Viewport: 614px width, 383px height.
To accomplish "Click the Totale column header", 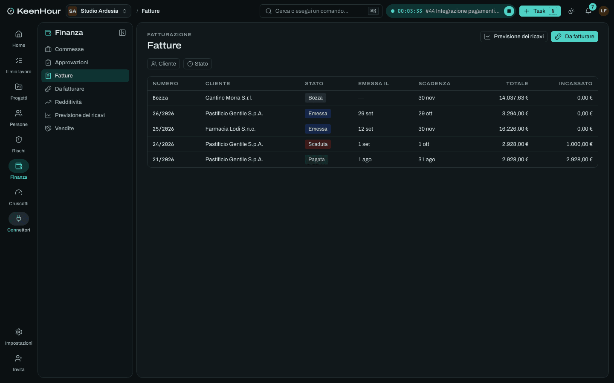I will (x=517, y=83).
